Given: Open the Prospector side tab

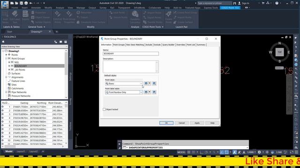Looking at the screenshot, I should 70,52.
